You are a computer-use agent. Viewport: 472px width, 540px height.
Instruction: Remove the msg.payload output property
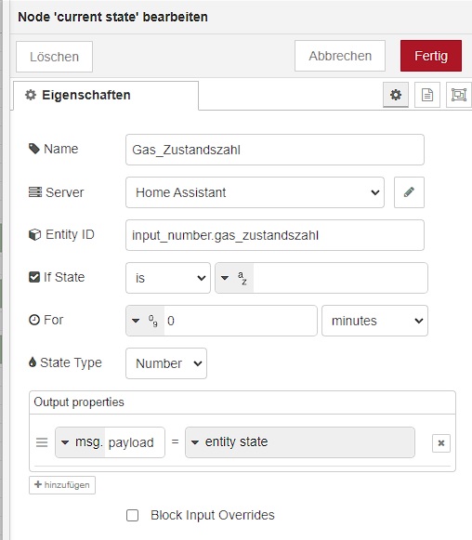point(441,443)
